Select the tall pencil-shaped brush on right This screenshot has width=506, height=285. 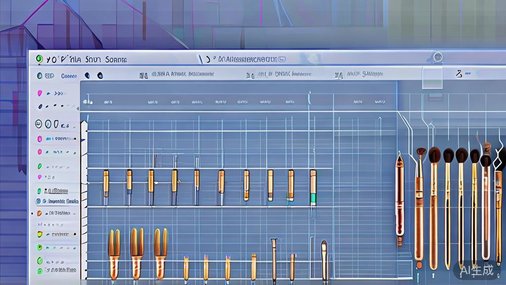point(399,198)
